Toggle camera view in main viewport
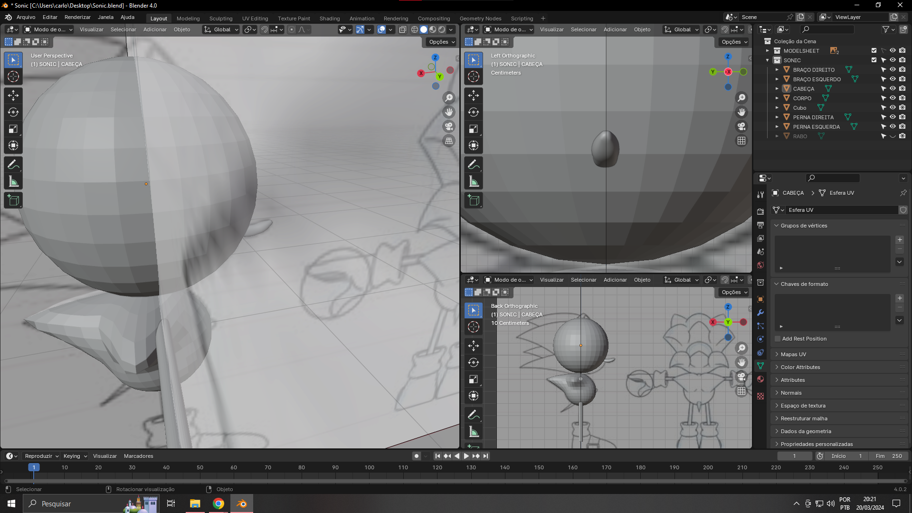Screen dimensions: 912x513 click(449, 126)
